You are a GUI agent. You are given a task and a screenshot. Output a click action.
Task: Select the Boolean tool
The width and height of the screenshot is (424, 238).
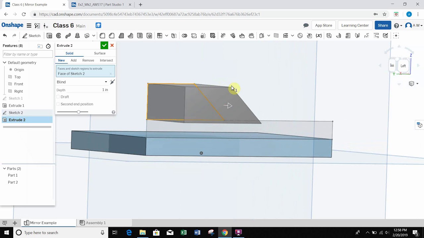[185, 36]
